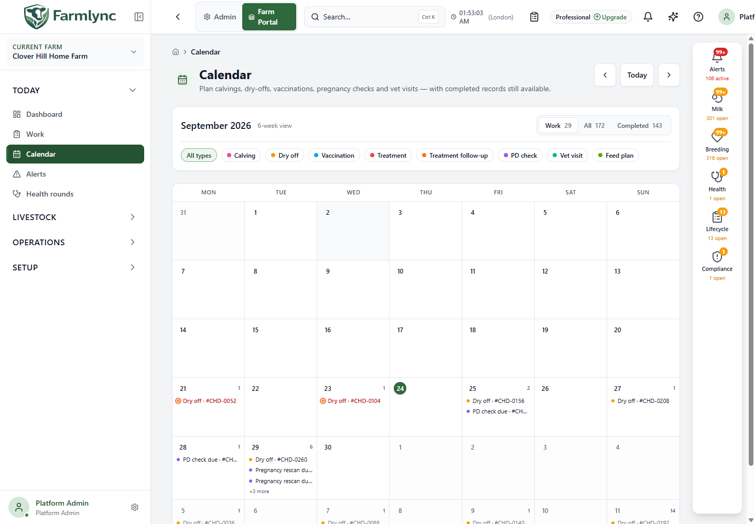Select the Completed 143 tab

(640, 126)
